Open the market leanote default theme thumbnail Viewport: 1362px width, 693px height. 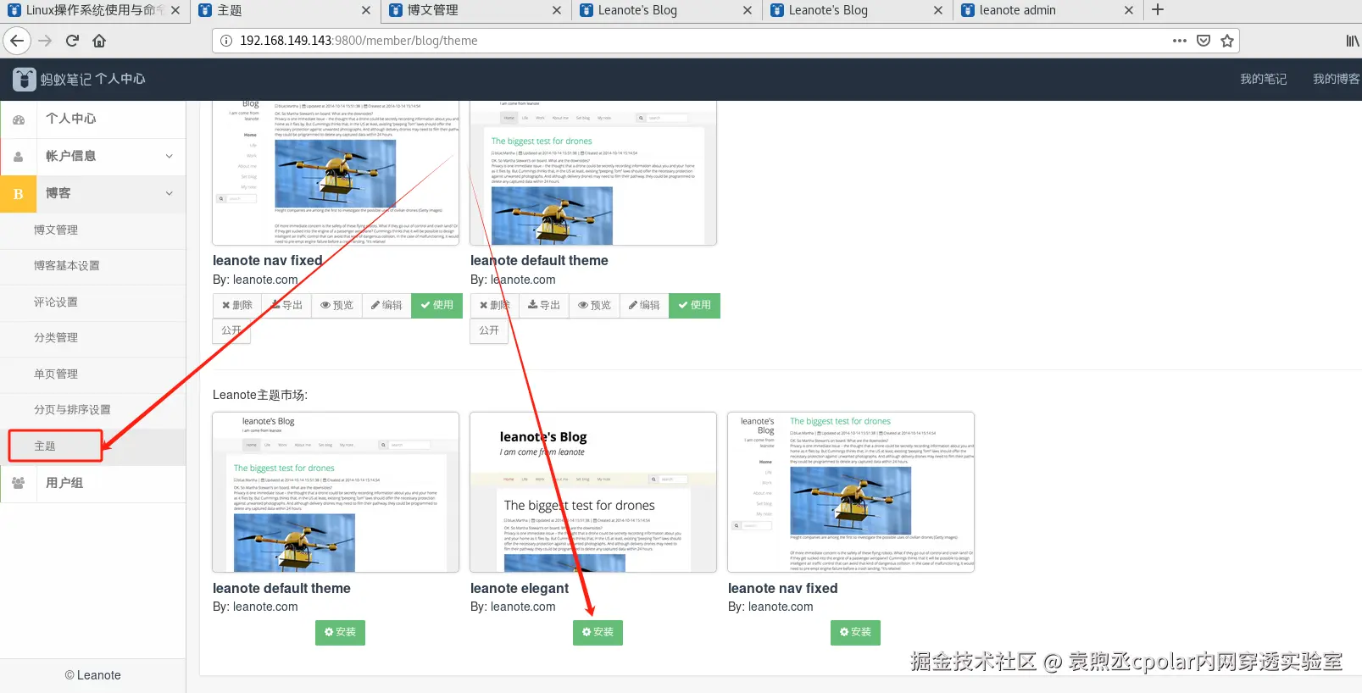pos(336,492)
